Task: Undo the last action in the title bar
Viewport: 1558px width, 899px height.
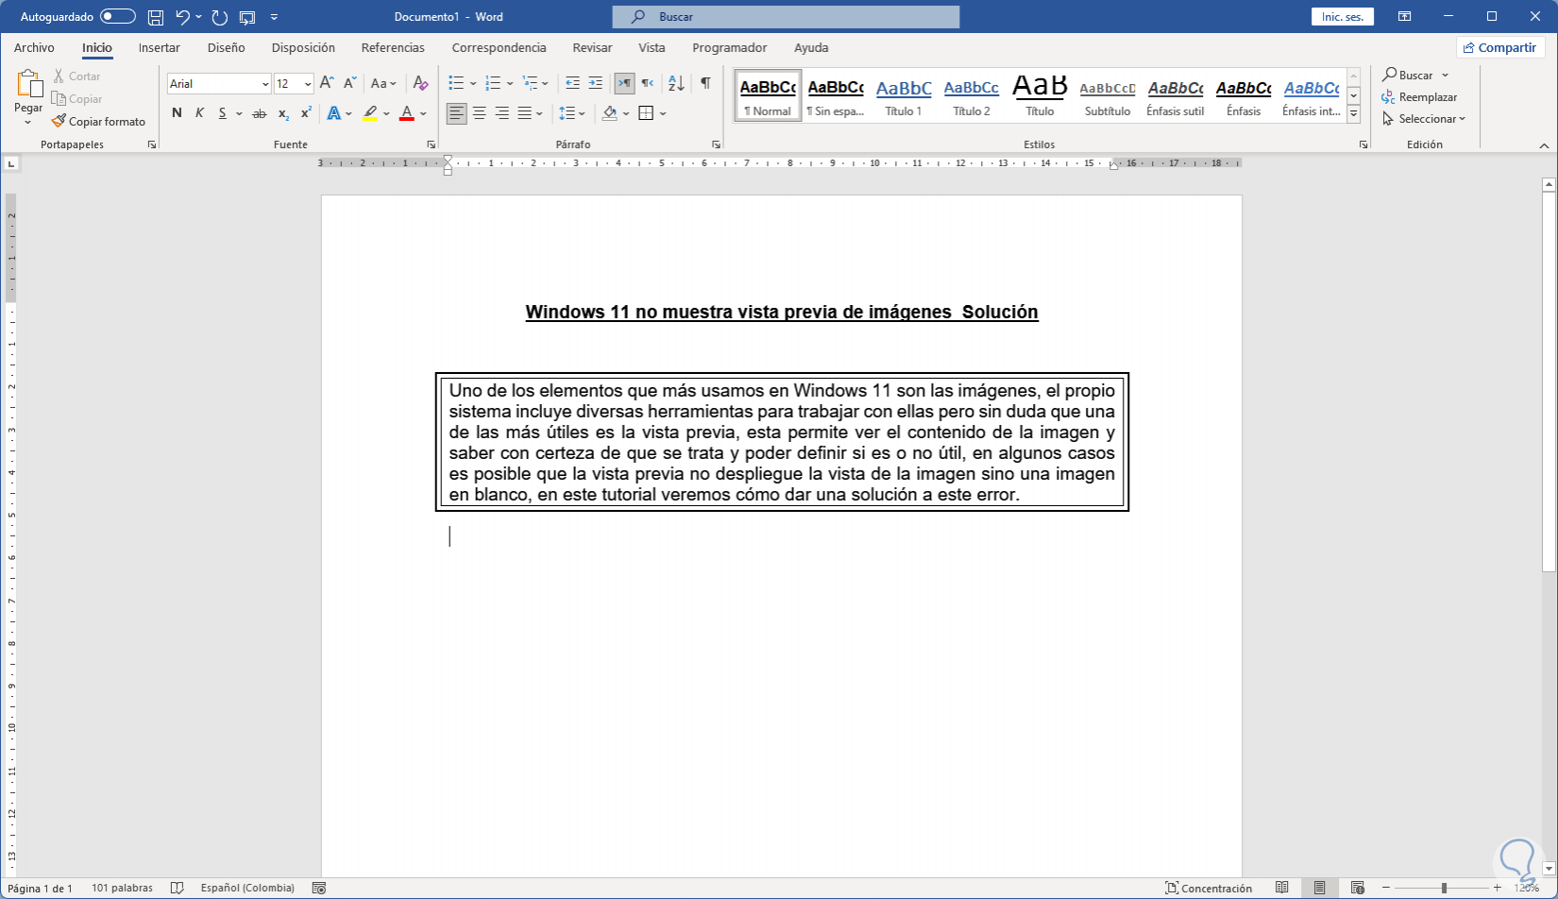Action: click(x=183, y=17)
